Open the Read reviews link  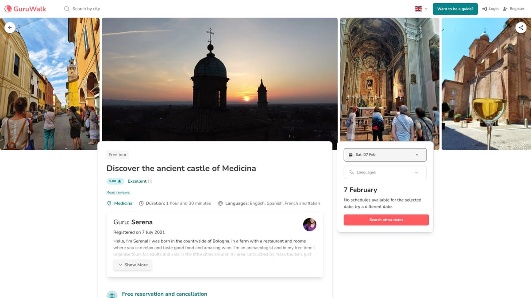118,192
